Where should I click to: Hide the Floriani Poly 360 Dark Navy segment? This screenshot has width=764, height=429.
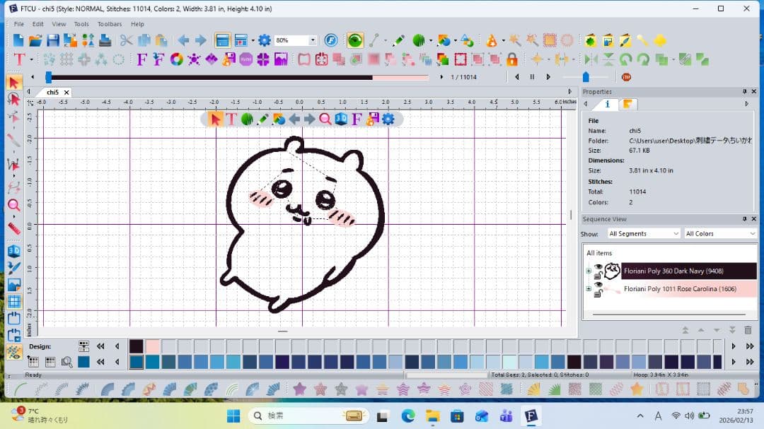pos(598,266)
